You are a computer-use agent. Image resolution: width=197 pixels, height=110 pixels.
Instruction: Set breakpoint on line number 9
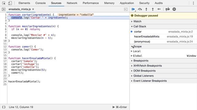pos(6,38)
